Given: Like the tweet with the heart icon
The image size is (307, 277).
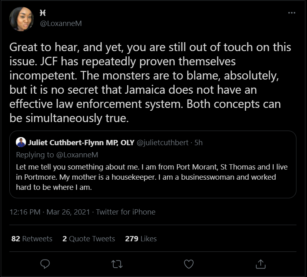Looking at the screenshot, I should click(189, 264).
